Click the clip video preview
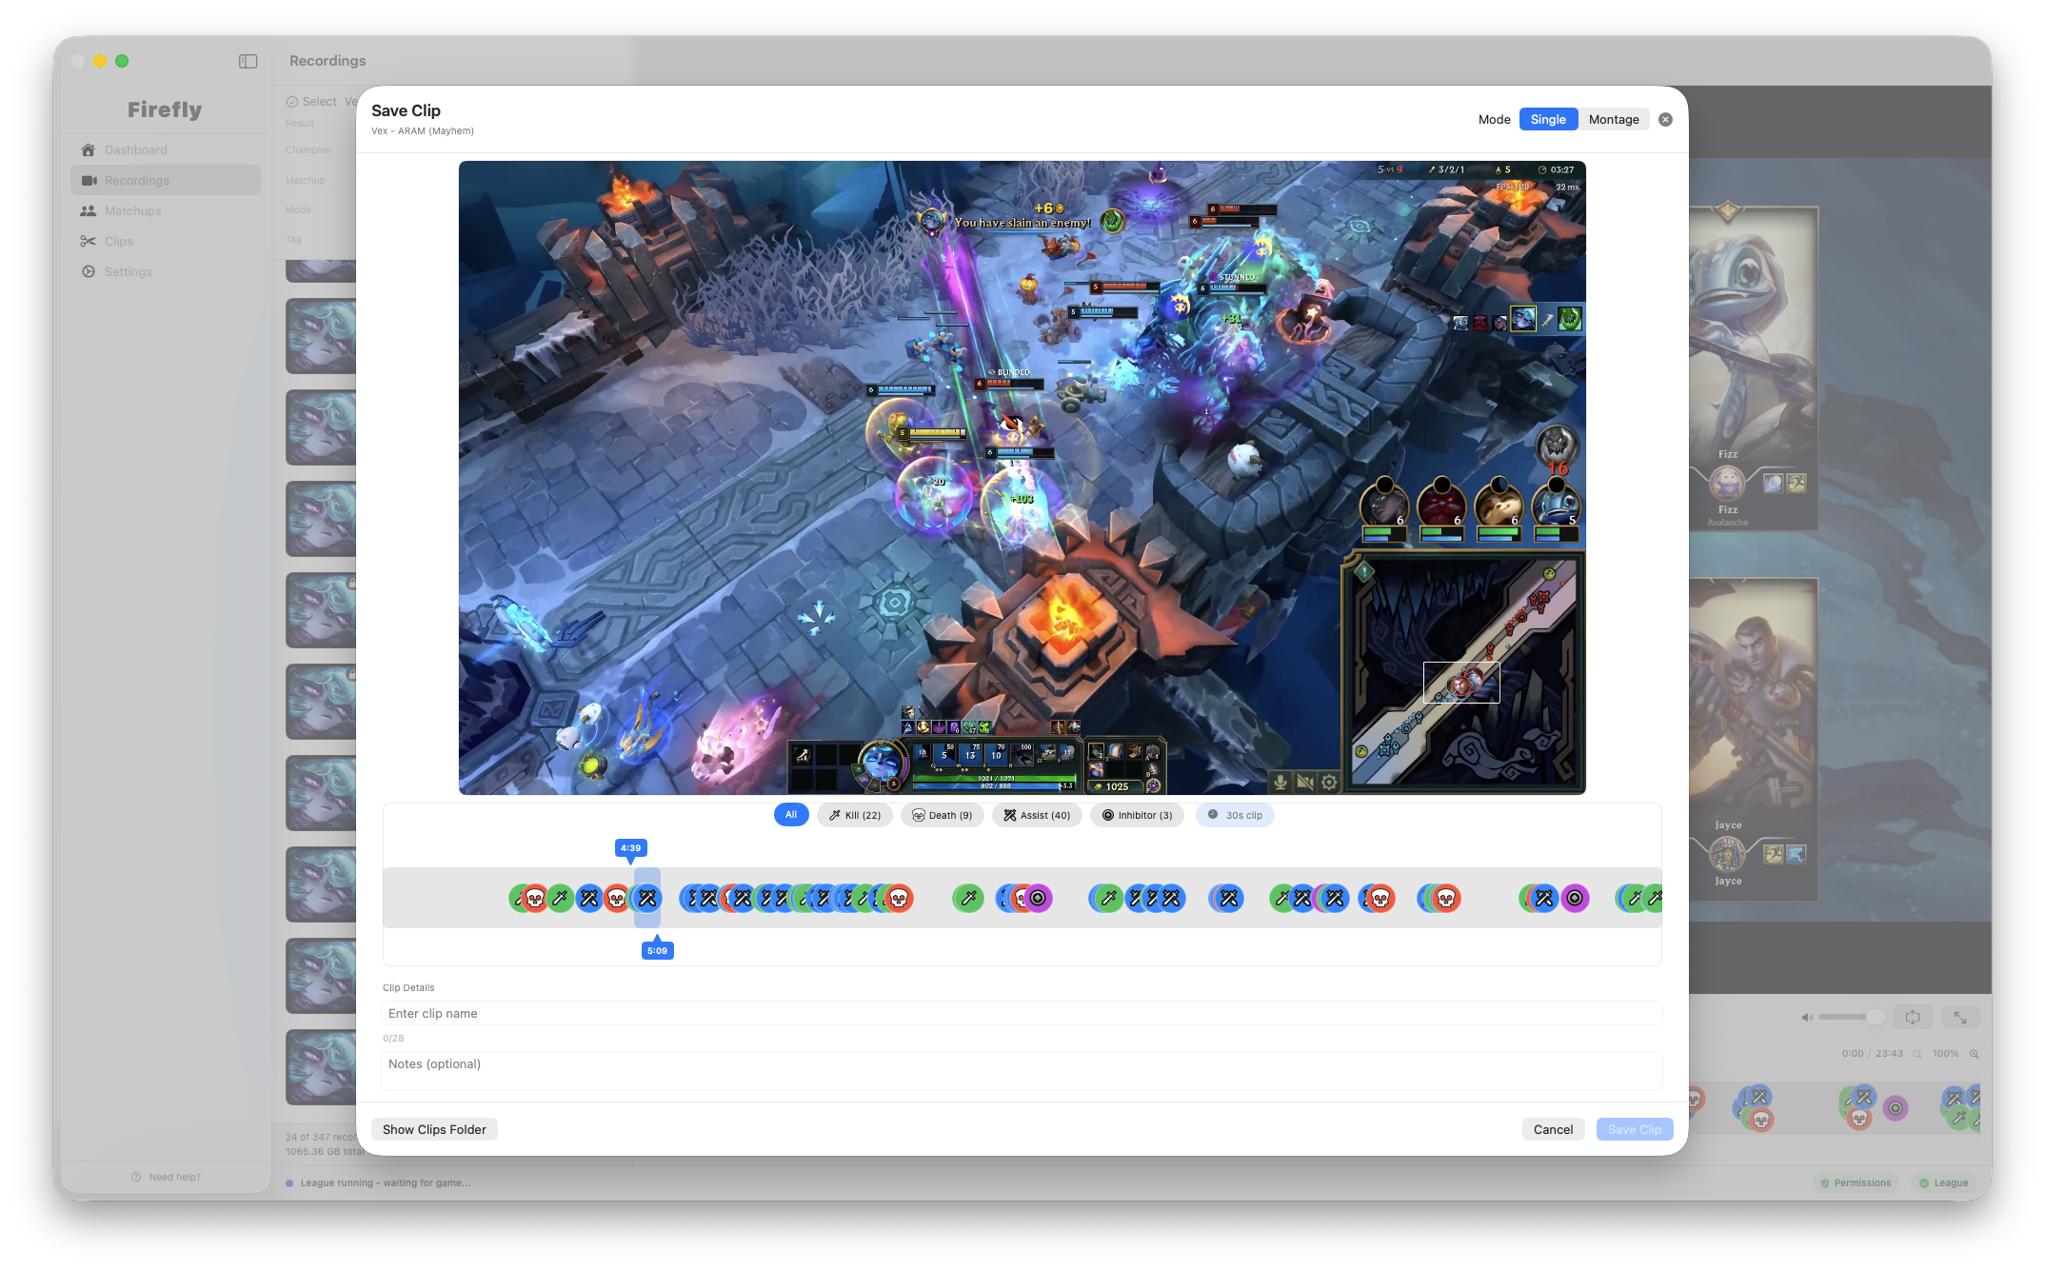The height and width of the screenshot is (1271, 2045). click(1022, 478)
